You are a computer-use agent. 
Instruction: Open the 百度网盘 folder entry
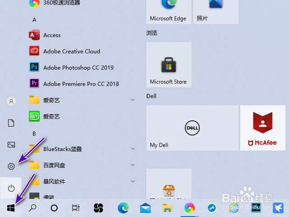(81, 165)
